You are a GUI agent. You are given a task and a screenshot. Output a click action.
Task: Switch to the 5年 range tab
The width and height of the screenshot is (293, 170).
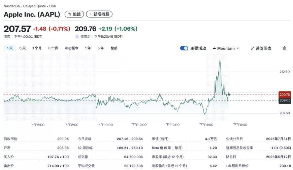click(101, 48)
